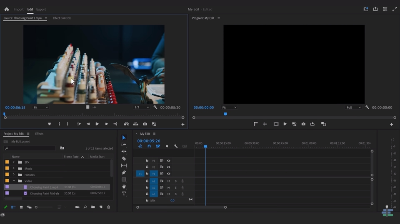This screenshot has height=224, width=400.
Task: Click timeline playhead marker on ruler
Action: click(x=205, y=147)
